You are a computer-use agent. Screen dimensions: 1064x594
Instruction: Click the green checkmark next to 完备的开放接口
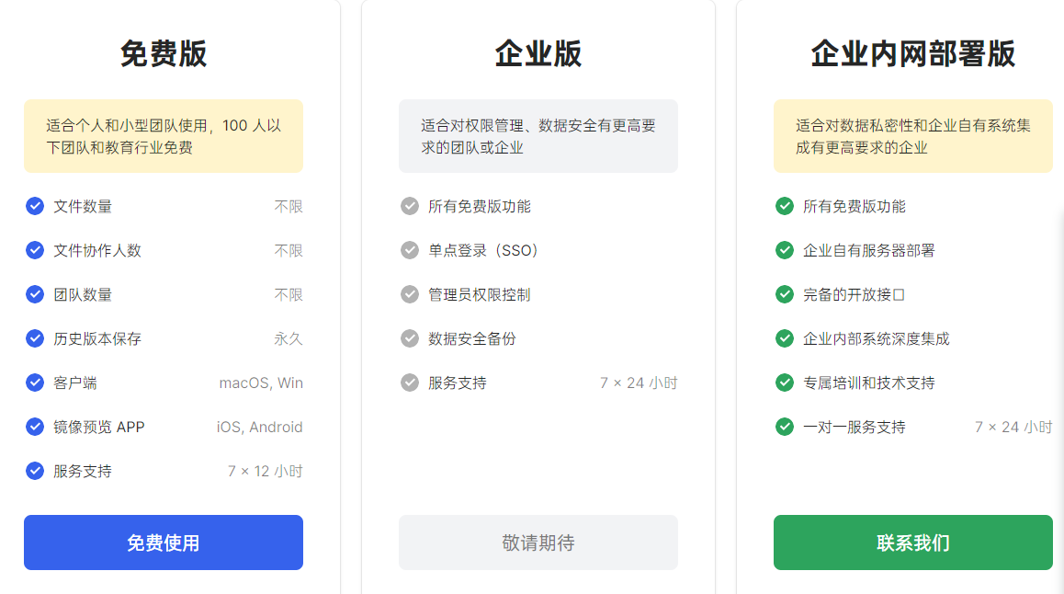point(784,294)
